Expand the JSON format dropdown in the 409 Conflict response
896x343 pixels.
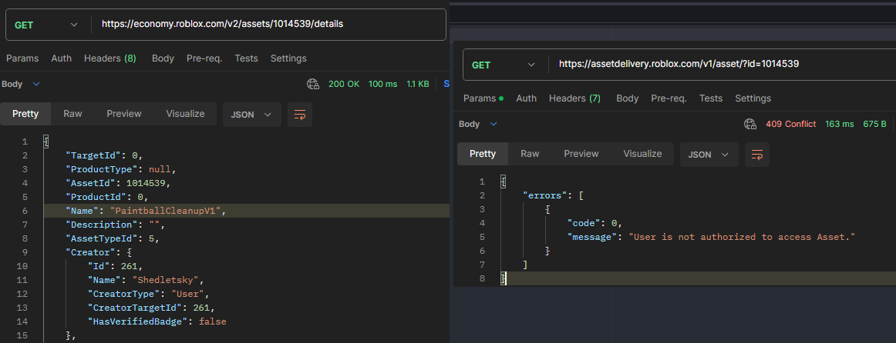(x=708, y=155)
